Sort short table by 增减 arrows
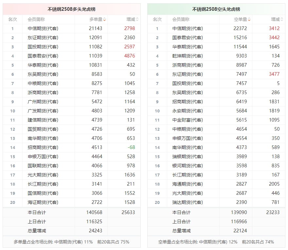This screenshot has height=250, width=288. pos(282,19)
